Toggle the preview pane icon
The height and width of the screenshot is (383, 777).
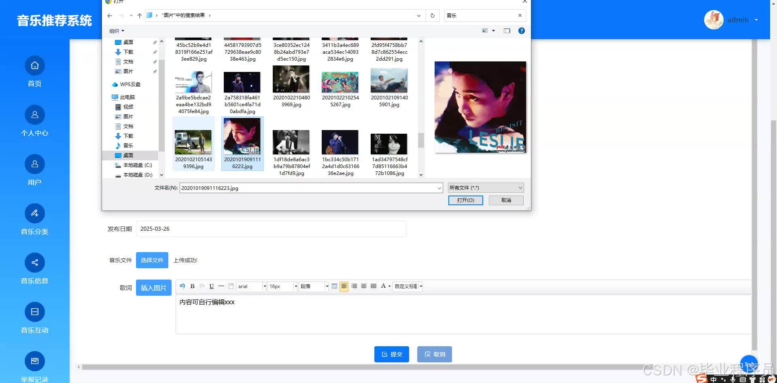[x=507, y=31]
